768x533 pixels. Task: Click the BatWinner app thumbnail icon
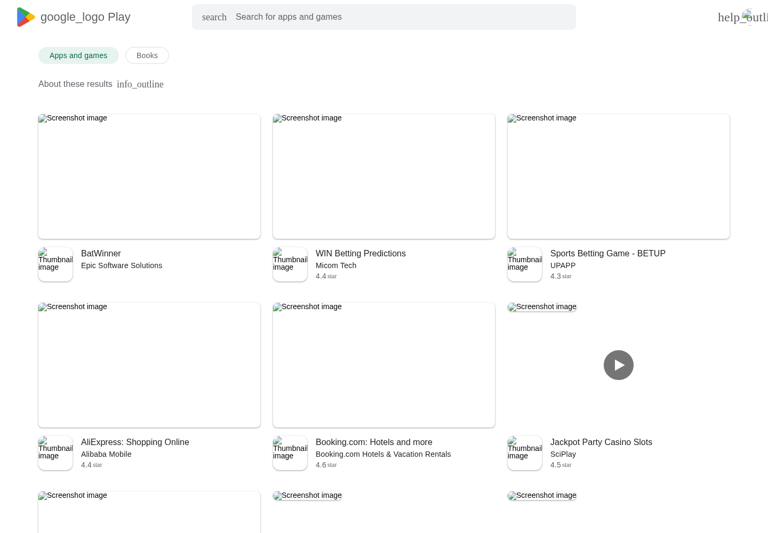[x=55, y=264]
